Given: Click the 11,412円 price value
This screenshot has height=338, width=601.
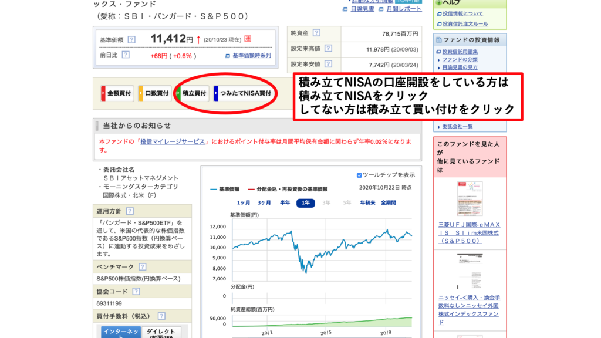Looking at the screenshot, I should click(x=172, y=38).
